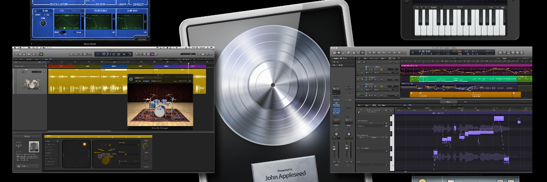Adjust the Fills knob in Drummer editor
This screenshot has width=547, height=182.
point(146,146)
